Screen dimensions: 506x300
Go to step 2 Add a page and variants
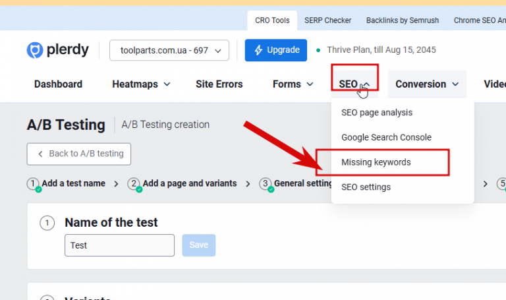point(182,184)
